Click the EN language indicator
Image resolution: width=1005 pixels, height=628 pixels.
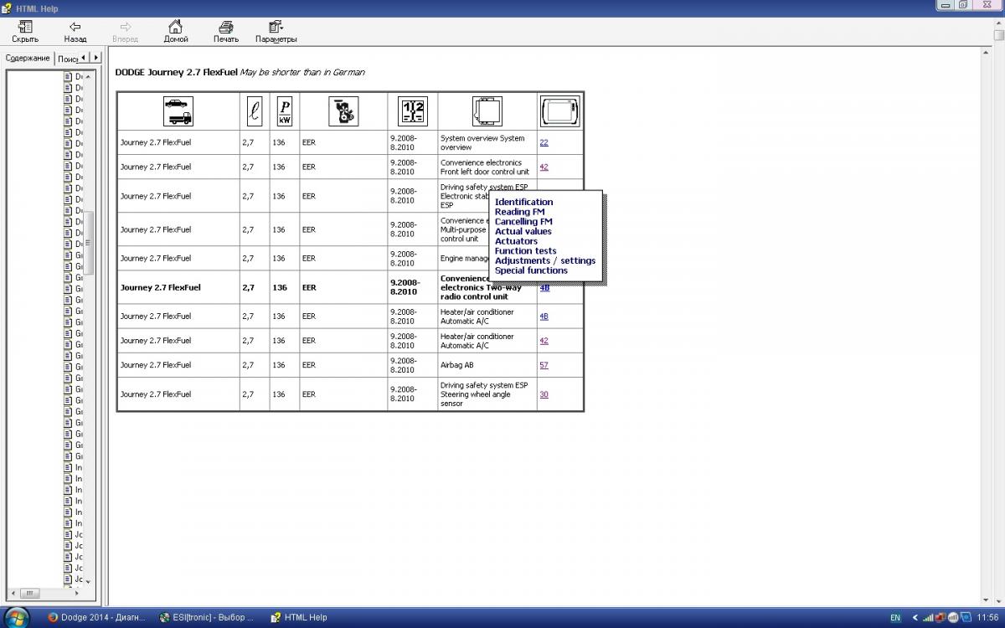895,618
